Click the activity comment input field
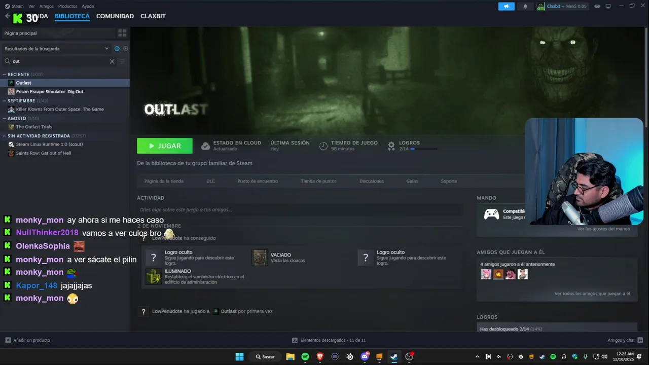Screen dimensions: 649x365 point(299,209)
